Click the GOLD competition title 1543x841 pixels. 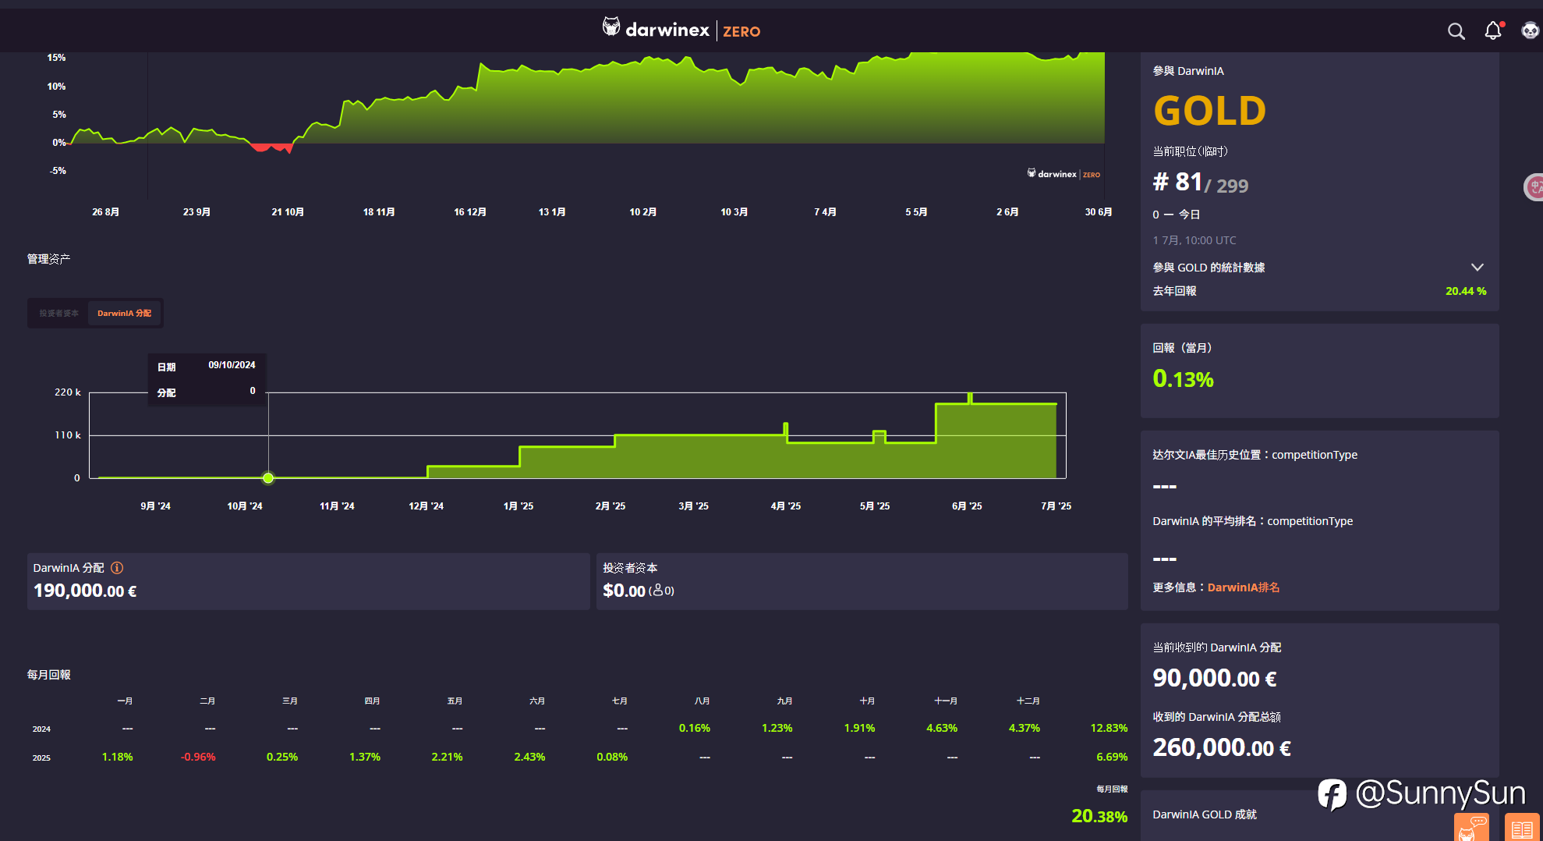1210,111
